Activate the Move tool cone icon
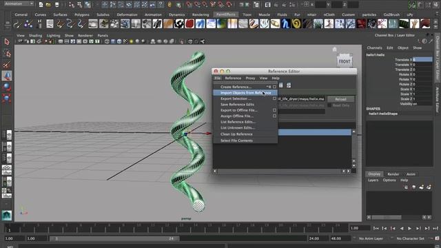The image size is (441, 248). point(7,76)
